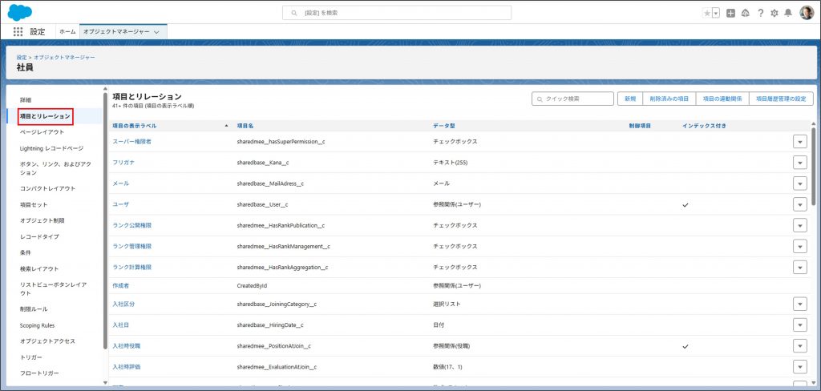Open the Trailhead guidance icon
The height and width of the screenshot is (391, 821).
pos(745,13)
